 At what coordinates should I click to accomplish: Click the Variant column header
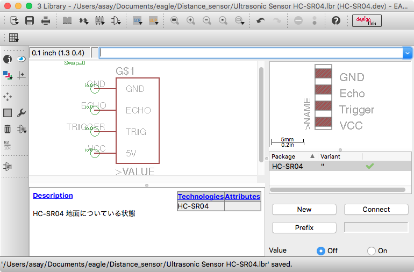coord(340,156)
